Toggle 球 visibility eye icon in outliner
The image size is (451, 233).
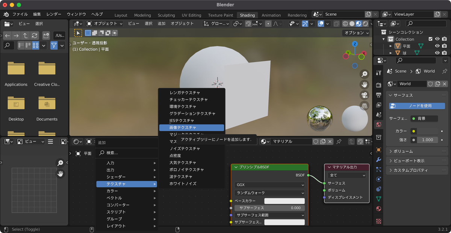pos(437,53)
